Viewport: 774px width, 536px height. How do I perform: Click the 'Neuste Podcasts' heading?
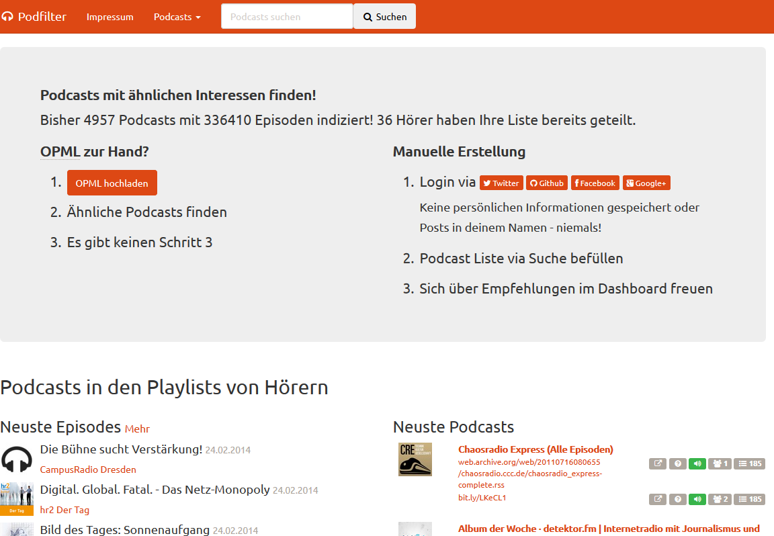(453, 427)
